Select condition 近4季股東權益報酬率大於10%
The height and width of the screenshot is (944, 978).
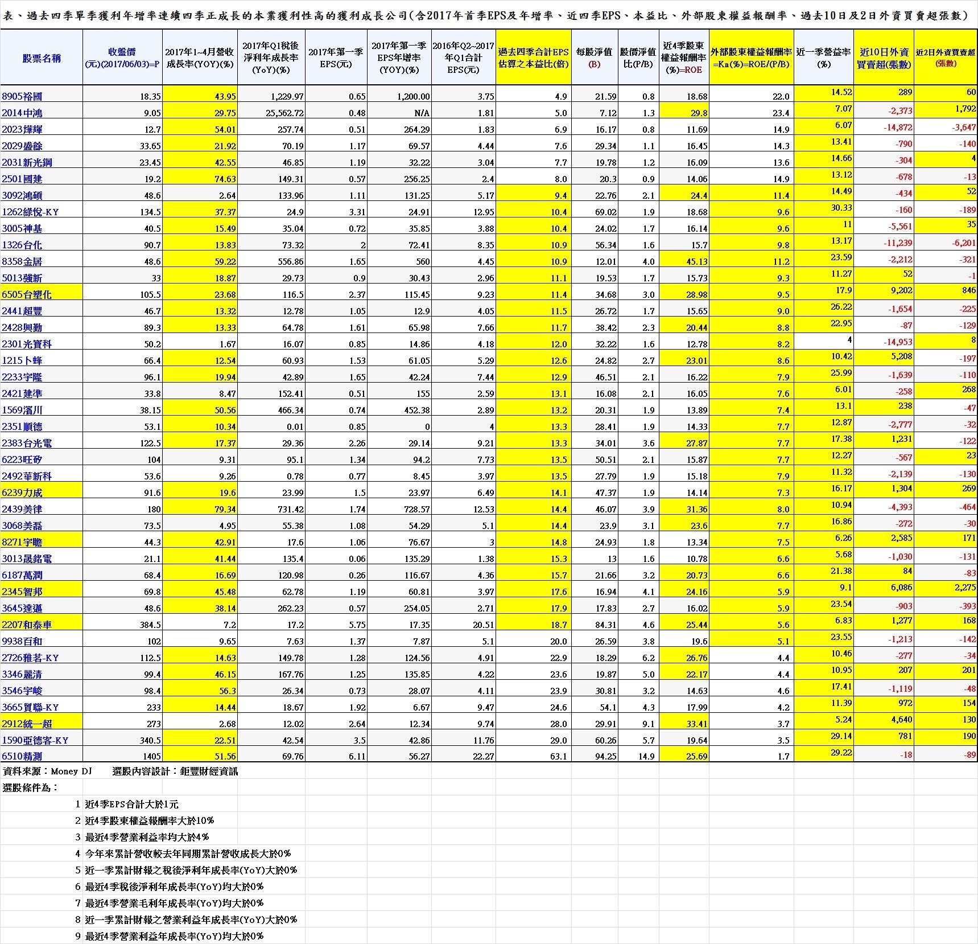pos(150,821)
